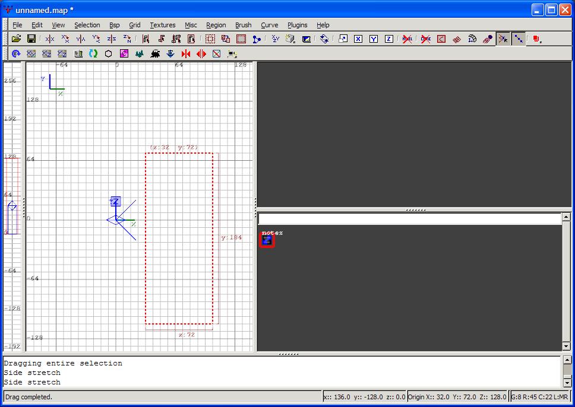Click the hexagon polygon builder icon
Image resolution: width=575 pixels, height=407 pixels.
tap(109, 54)
